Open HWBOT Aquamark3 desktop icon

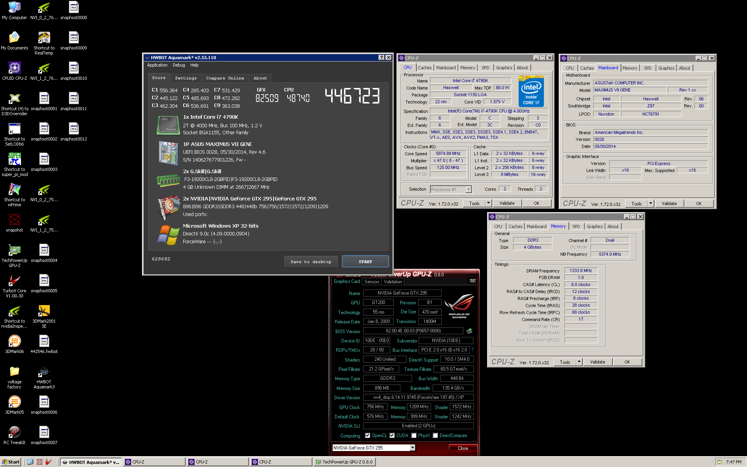[44, 377]
